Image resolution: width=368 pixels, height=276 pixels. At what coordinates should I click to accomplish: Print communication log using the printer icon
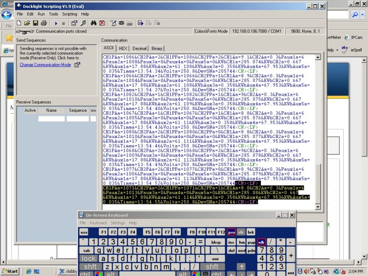coord(44,23)
